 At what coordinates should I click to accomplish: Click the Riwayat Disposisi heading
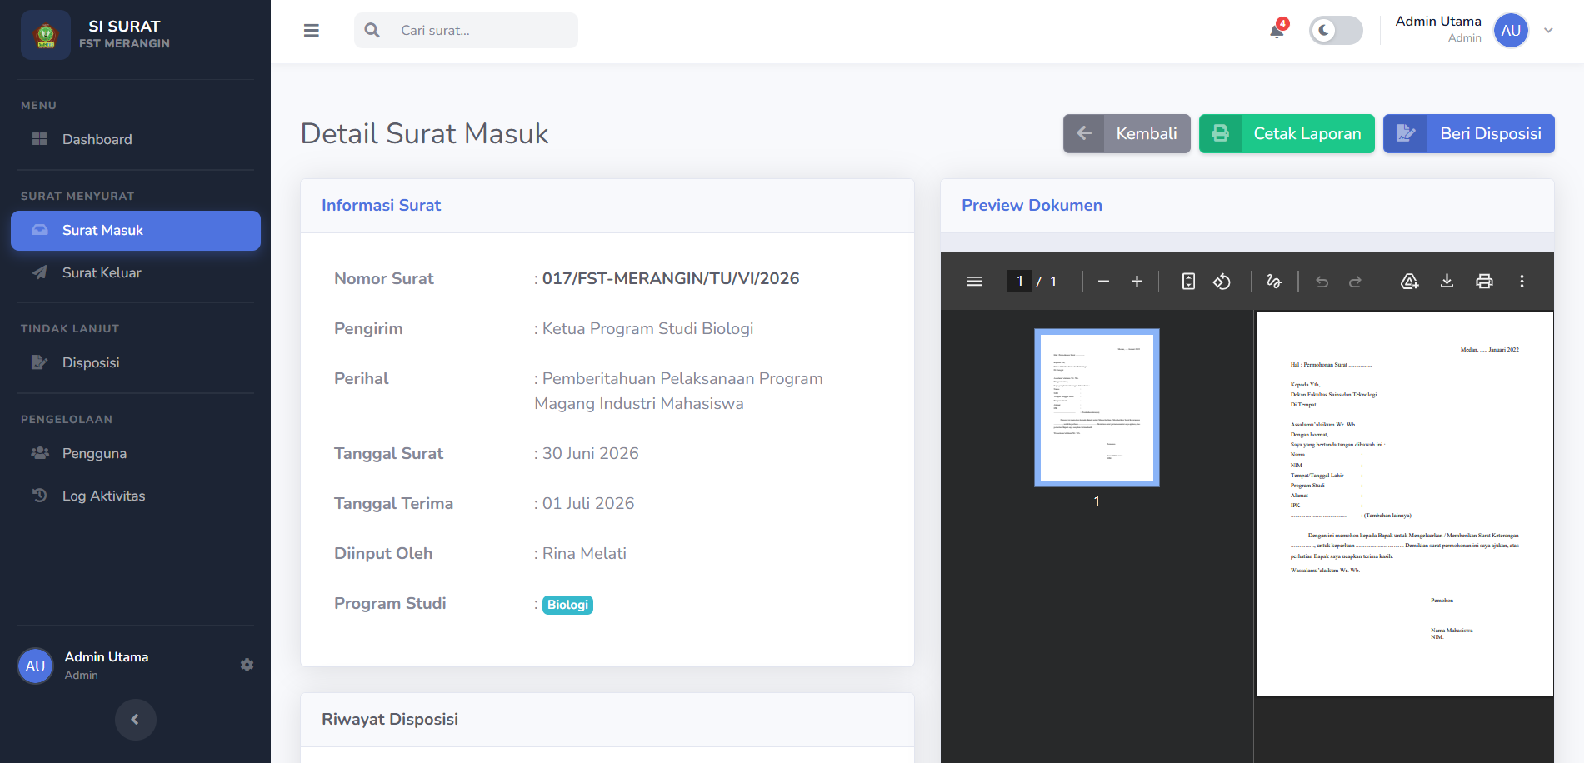tap(390, 720)
